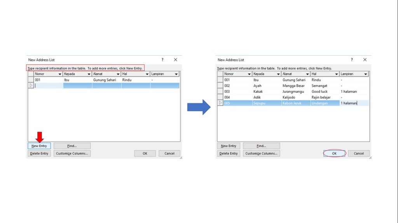This screenshot has width=398, height=223.
Task: Click the row selector arrow beside entry 005
Action: click(x=220, y=103)
